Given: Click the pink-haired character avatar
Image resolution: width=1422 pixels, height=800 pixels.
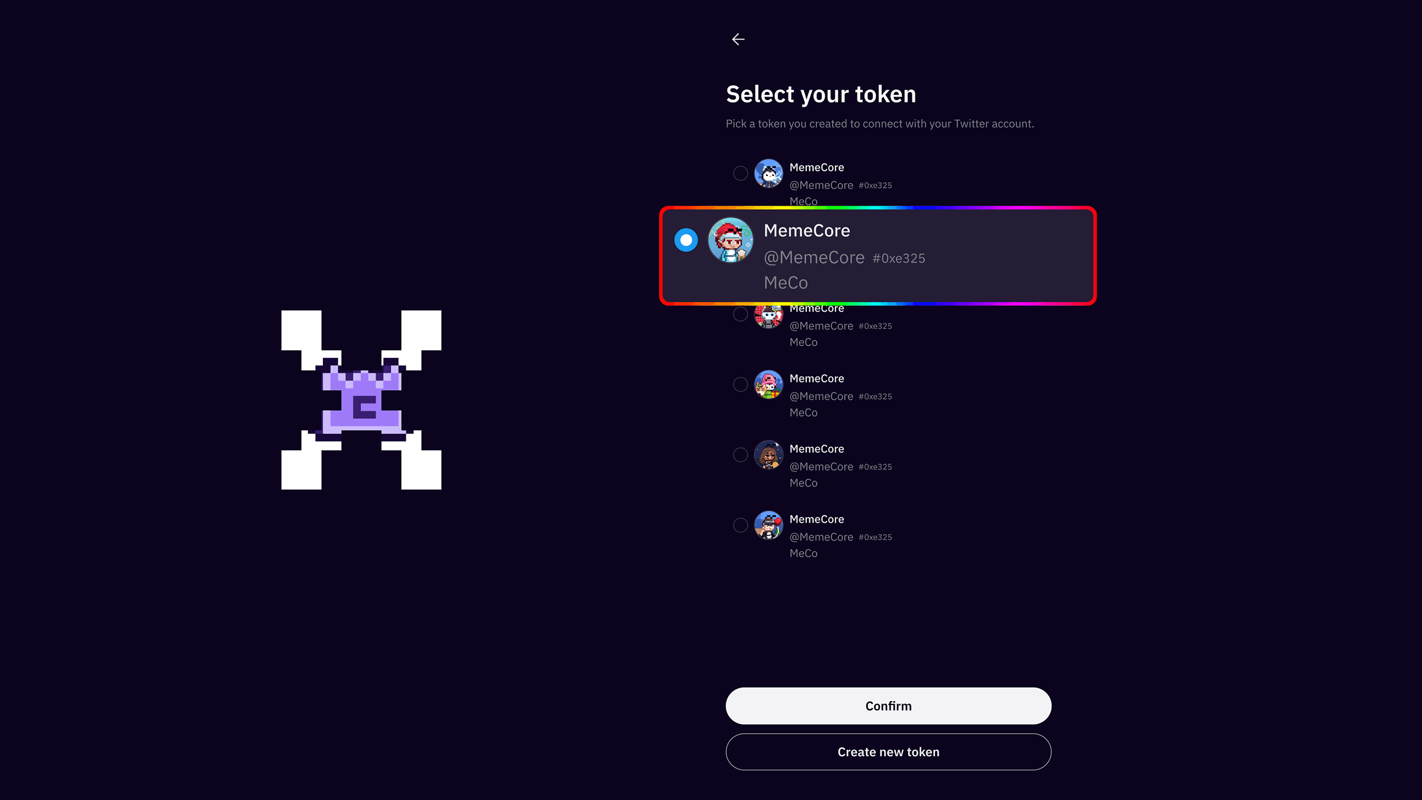Looking at the screenshot, I should pyautogui.click(x=768, y=385).
